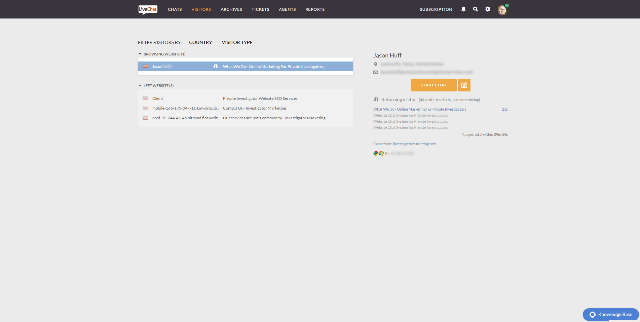
Task: Click the LiveChat logo
Action: 148,9
